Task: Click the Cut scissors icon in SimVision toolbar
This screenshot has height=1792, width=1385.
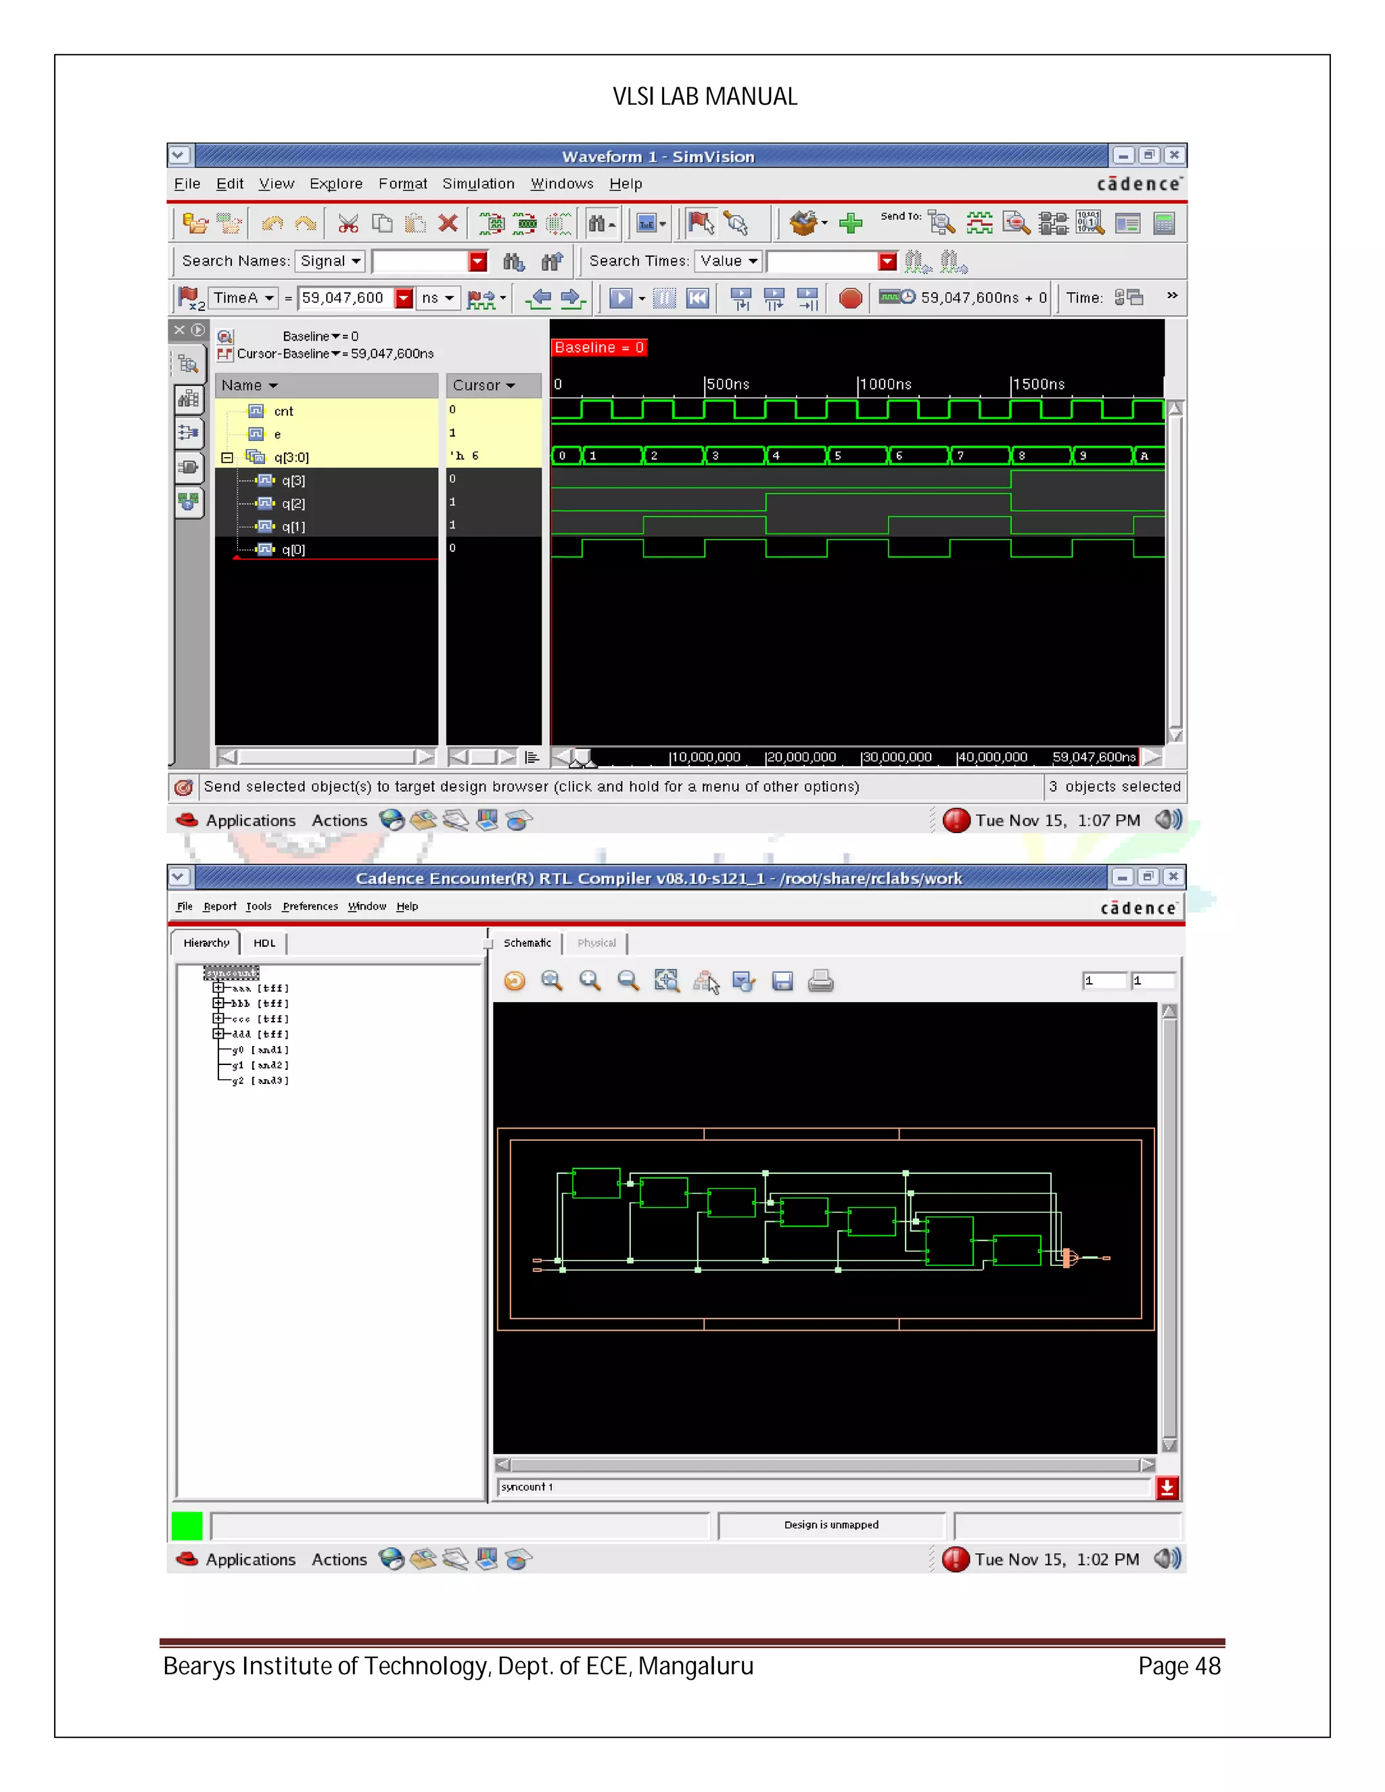Action: point(348,223)
